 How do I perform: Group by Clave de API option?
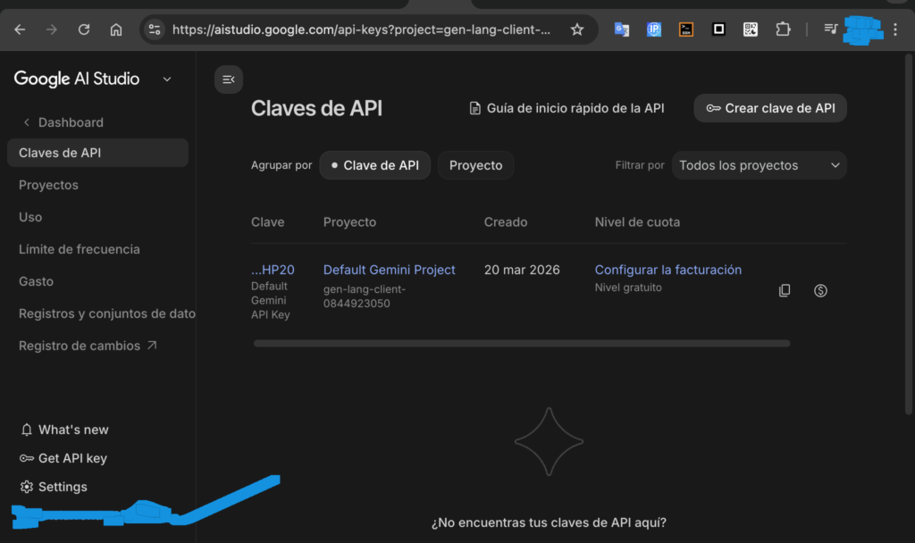[375, 165]
